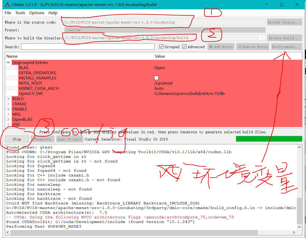Click Browse Build button
Image resolution: width=306 pixels, height=238 pixels.
click(284, 38)
